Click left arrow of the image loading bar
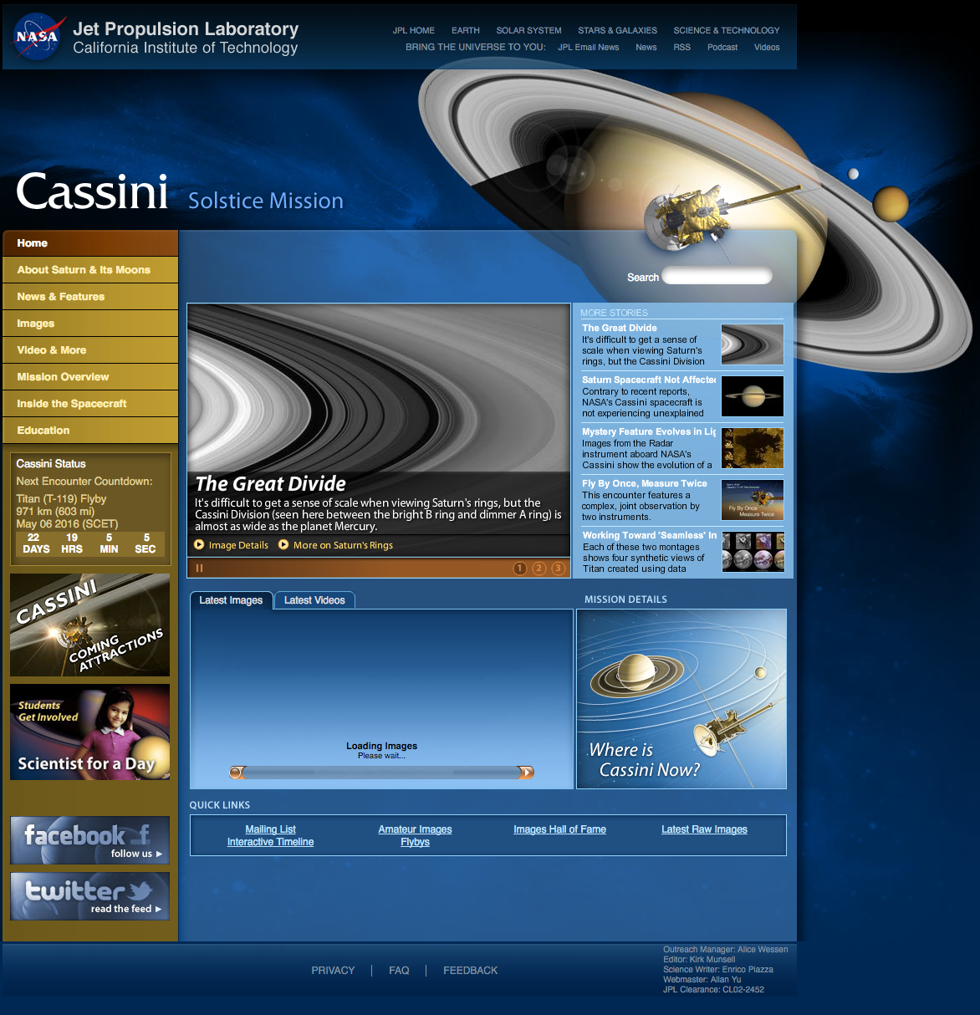 237,773
